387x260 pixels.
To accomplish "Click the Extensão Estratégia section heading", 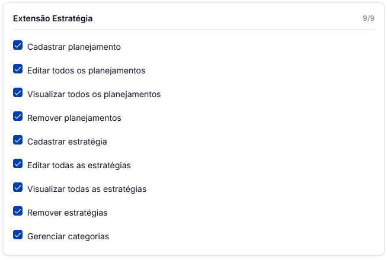I will (x=53, y=18).
